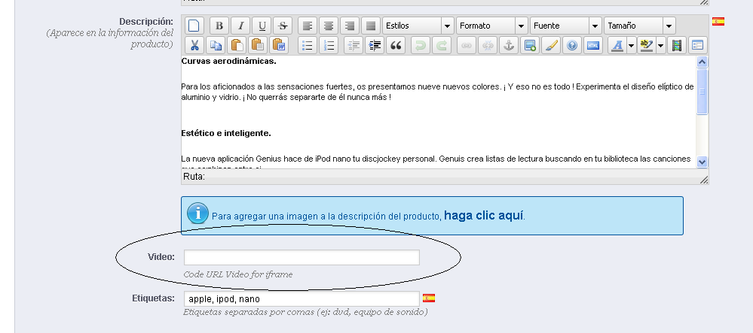
Task: Click the Copy icon
Action: coord(216,46)
